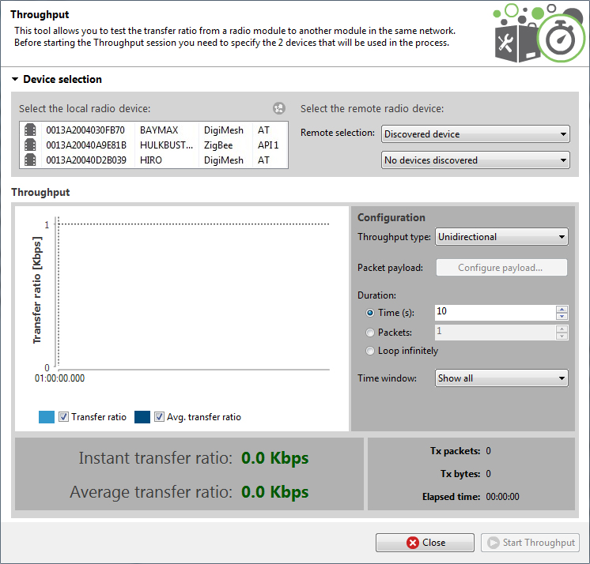The image size is (590, 564).
Task: Click the Throughput stopwatch toolbox logo
Action: tap(539, 33)
